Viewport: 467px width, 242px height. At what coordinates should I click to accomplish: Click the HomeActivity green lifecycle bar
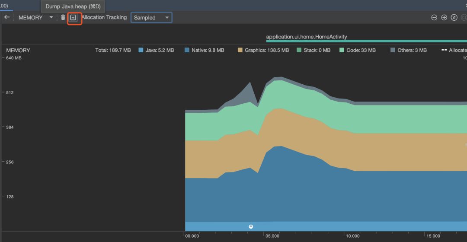click(x=366, y=41)
